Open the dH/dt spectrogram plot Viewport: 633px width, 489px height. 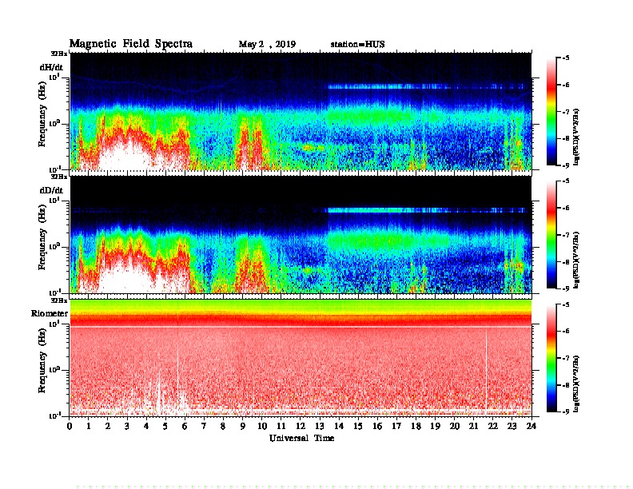coord(301,111)
